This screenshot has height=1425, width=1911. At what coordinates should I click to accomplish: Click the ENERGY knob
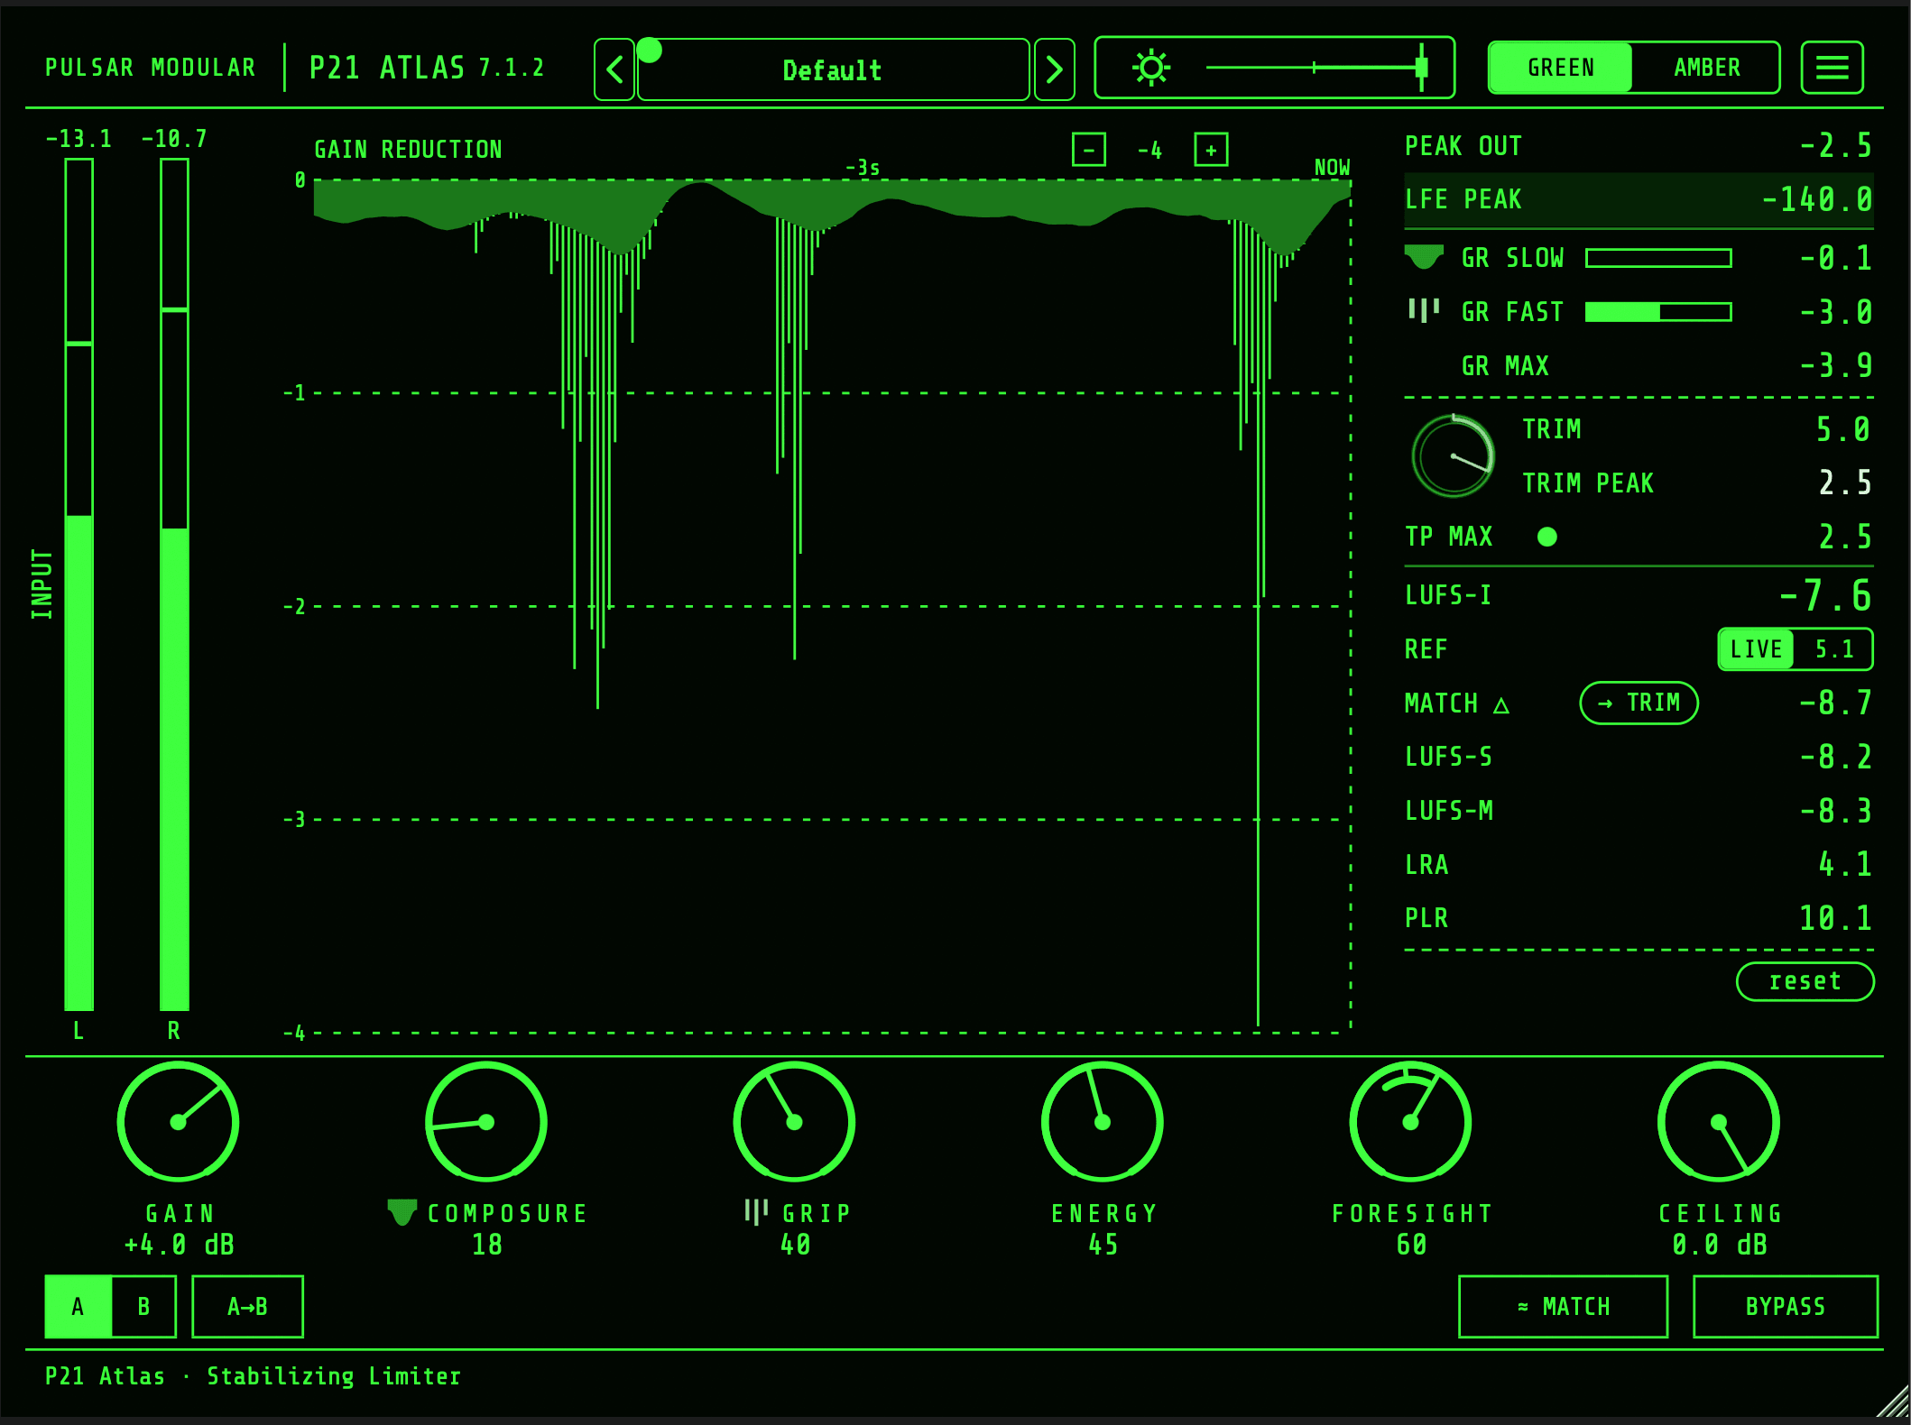(x=1103, y=1122)
